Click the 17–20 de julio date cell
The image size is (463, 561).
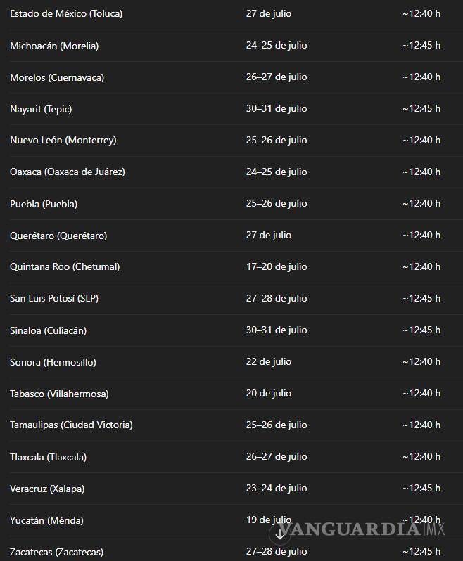277,266
